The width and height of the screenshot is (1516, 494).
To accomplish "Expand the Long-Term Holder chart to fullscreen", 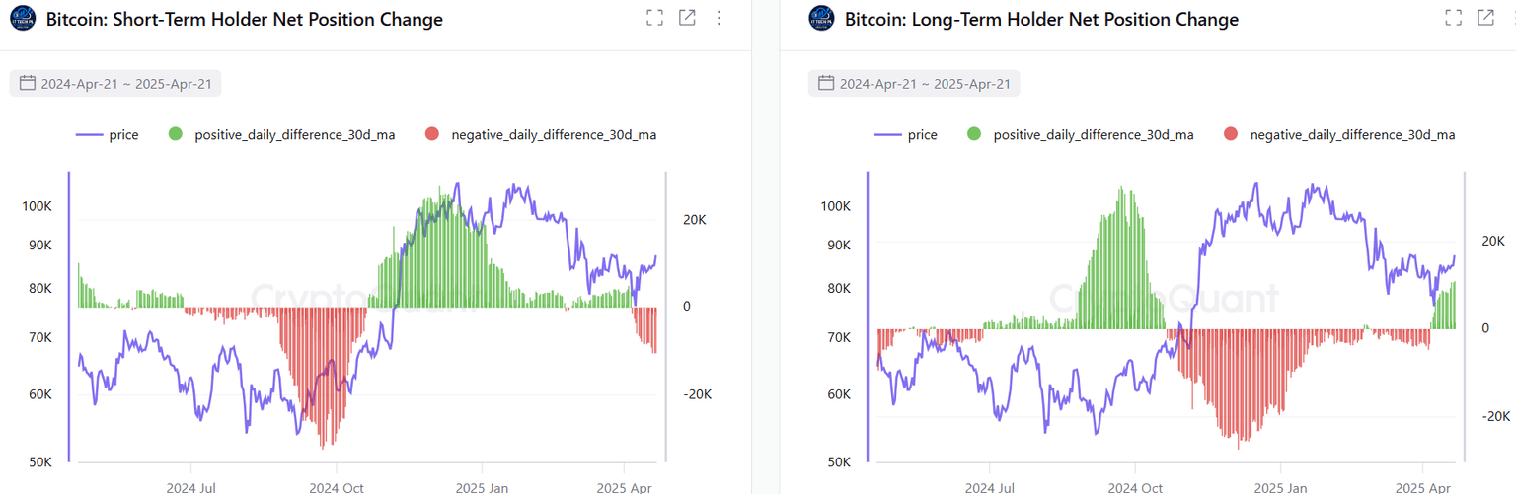I will [1453, 18].
